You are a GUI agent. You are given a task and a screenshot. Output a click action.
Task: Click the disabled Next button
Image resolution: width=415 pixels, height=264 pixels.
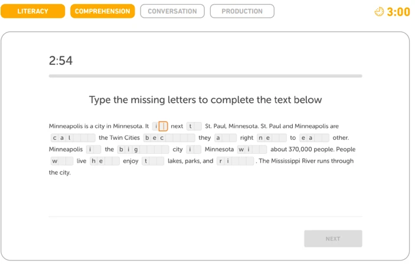pos(333,239)
